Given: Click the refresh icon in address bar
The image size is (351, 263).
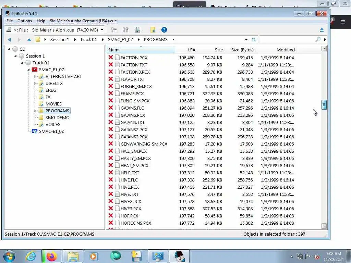Looking at the screenshot, I should [x=254, y=40].
